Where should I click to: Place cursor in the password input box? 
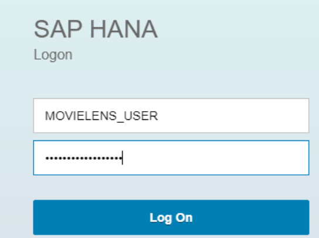point(171,158)
